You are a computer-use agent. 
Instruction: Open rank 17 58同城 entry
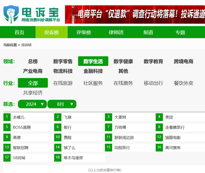28,158
